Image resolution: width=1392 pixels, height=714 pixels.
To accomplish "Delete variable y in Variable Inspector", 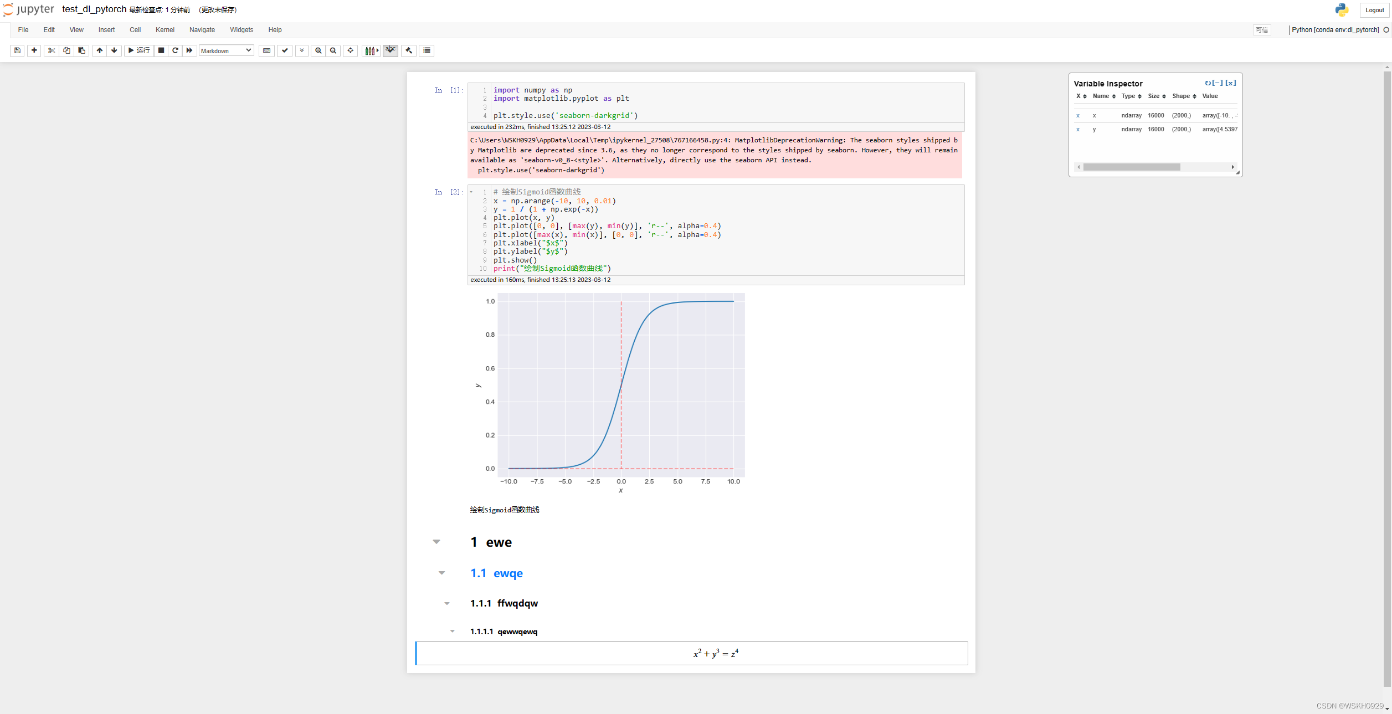I will pyautogui.click(x=1078, y=130).
